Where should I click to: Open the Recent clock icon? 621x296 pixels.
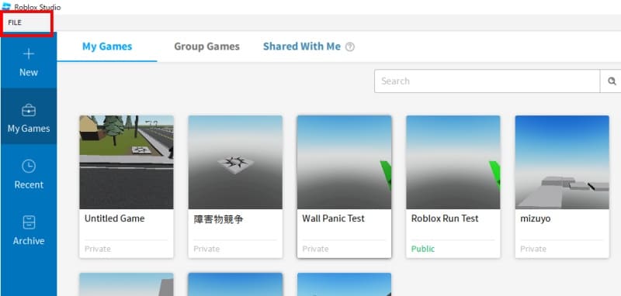pos(29,167)
